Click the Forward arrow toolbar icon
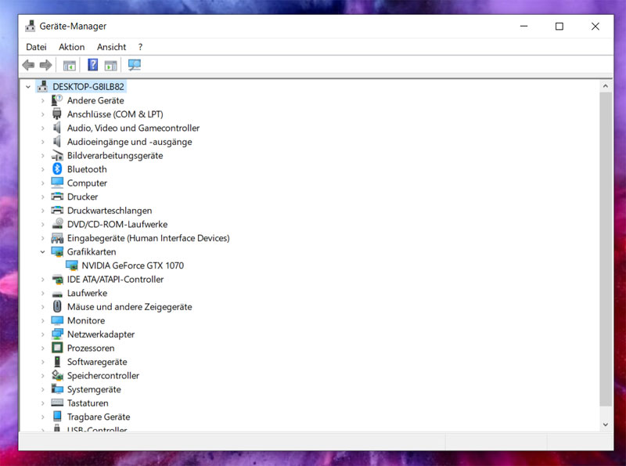Screen dimensions: 626x466 [45, 65]
